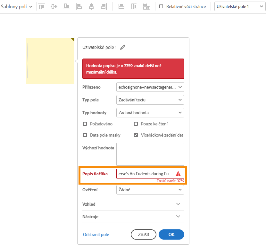Image resolution: width=266 pixels, height=246 pixels.
Task: Align selected fields to top edges
Action: (x=42, y=7)
